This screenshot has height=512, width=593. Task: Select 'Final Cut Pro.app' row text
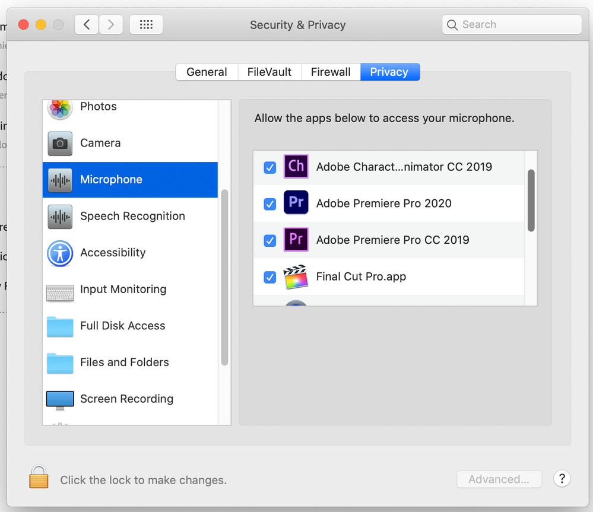pos(361,276)
